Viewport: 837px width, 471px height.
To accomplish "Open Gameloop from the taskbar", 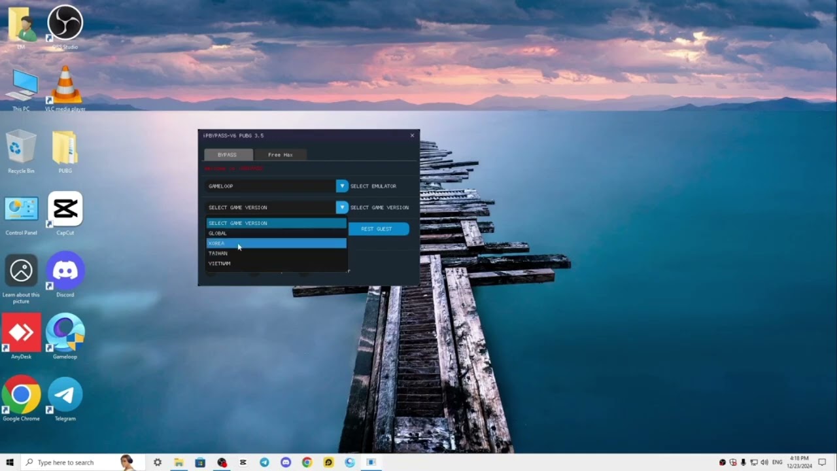I will pos(350,462).
